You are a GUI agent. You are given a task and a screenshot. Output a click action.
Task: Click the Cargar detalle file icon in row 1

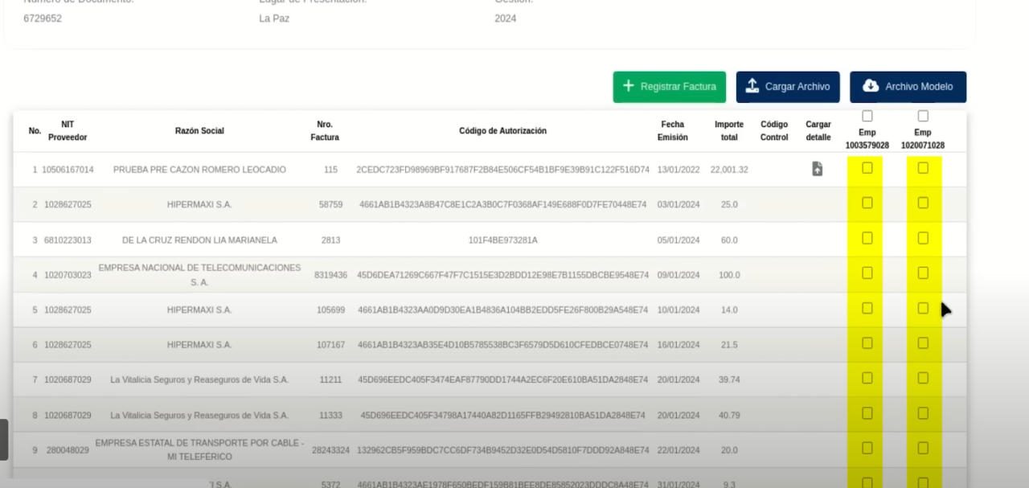(x=817, y=169)
